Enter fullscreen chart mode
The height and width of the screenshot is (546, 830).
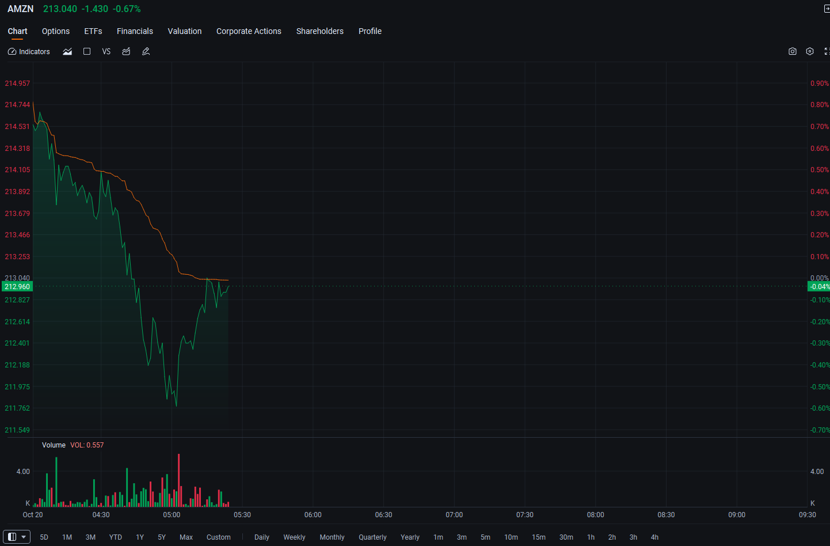827,52
